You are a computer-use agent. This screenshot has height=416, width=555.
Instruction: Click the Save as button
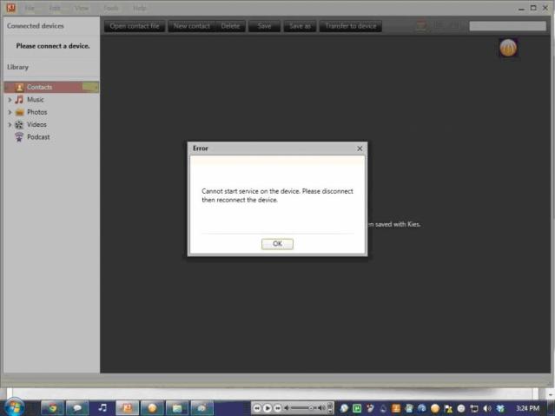point(300,26)
